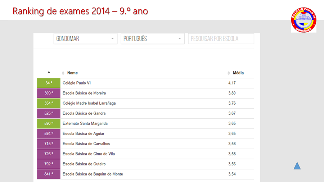This screenshot has width=324, height=182.
Task: Click the Colégio Paulo VI logo
Action: pos(303,20)
